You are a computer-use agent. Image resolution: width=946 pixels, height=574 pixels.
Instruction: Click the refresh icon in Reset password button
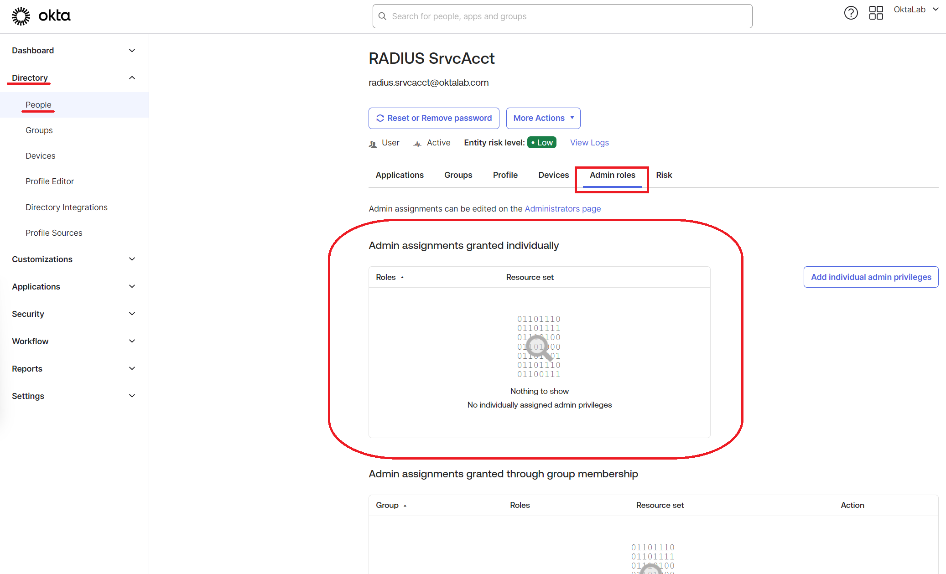click(380, 118)
